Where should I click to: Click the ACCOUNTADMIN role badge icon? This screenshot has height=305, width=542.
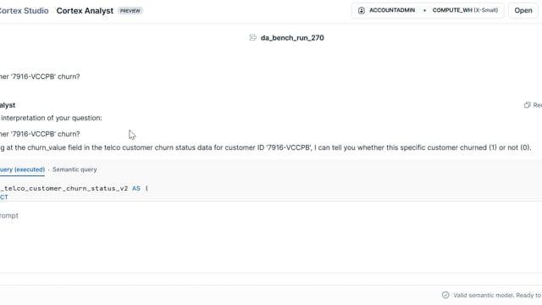[x=362, y=10]
